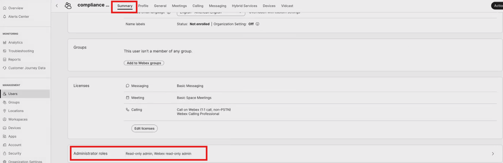This screenshot has width=503, height=163.
Task: Expand the Administrator roles row chevron
Action: [x=493, y=154]
